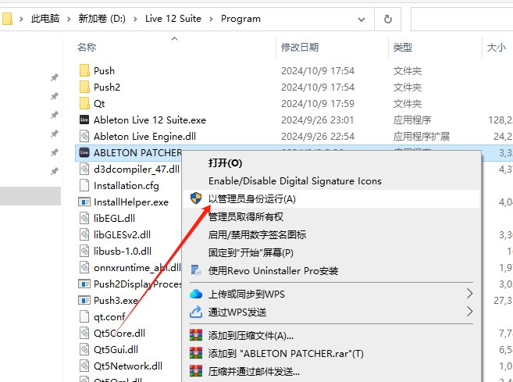Click the WPS cloud upload icon

coord(196,295)
